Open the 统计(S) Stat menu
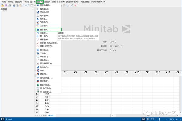The height and width of the screenshot is (121, 182). point(33,2)
